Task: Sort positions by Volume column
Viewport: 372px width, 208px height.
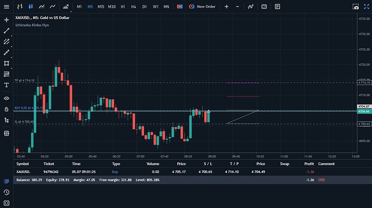Action: tap(153, 164)
